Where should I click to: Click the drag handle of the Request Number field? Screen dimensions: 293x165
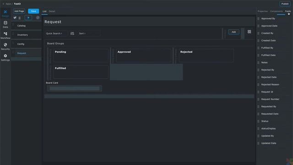pos(258,99)
